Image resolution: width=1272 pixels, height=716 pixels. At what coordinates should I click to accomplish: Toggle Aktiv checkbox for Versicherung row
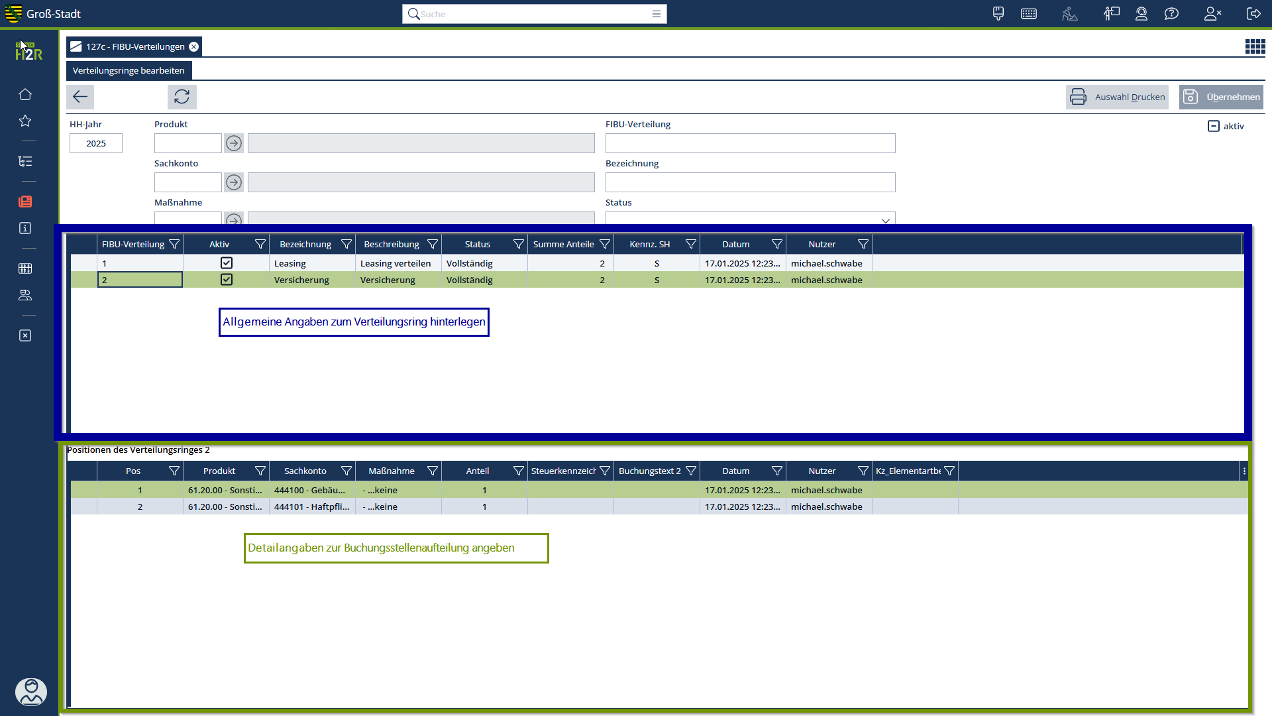point(227,280)
